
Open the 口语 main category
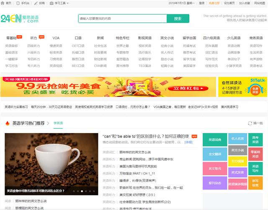pos(78,38)
